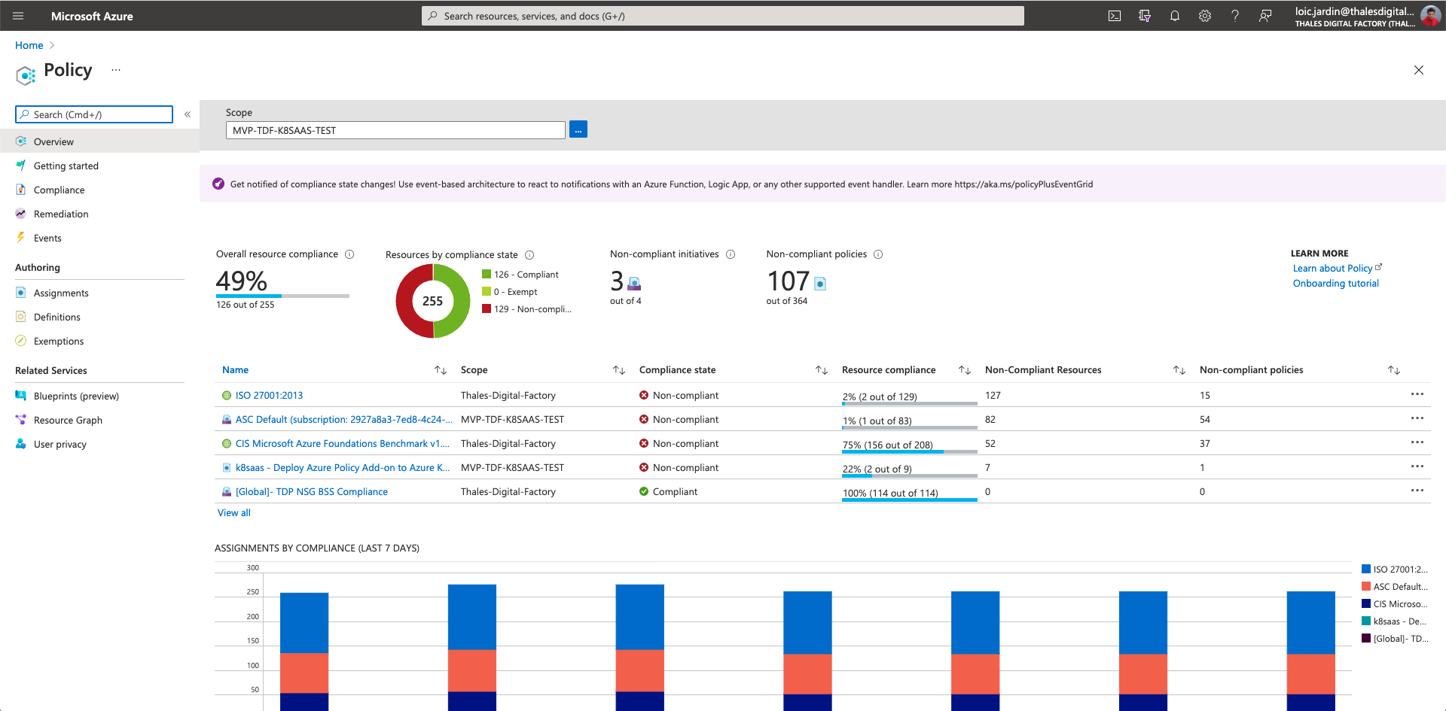Viewport: 1446px width, 711px height.
Task: Click the left sidebar search field
Action: (94, 114)
